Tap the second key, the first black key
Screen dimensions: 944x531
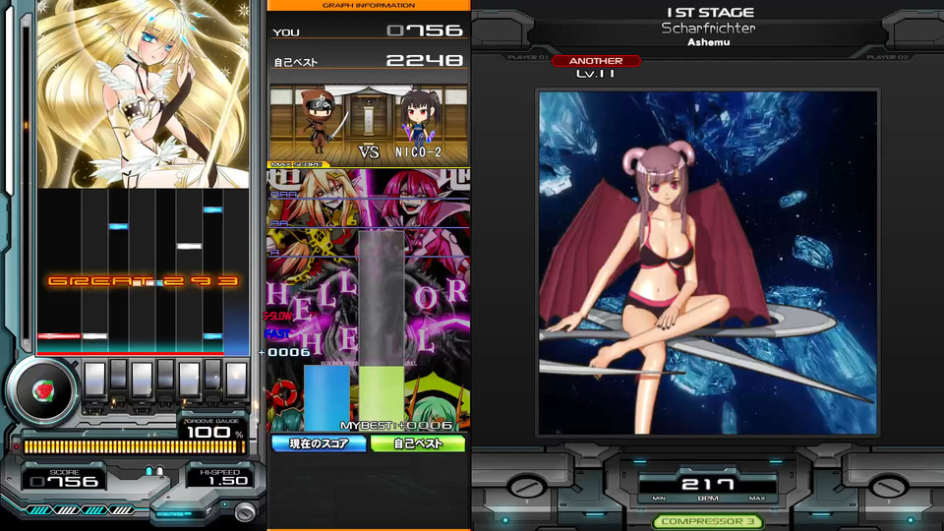click(119, 375)
